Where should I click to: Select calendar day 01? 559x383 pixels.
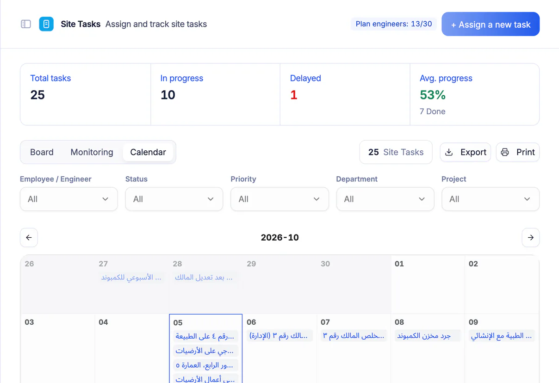(x=428, y=284)
